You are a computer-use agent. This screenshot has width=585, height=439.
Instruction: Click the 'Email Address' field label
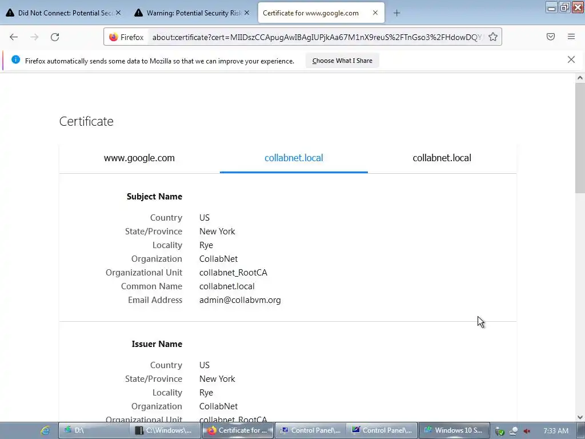(x=155, y=300)
